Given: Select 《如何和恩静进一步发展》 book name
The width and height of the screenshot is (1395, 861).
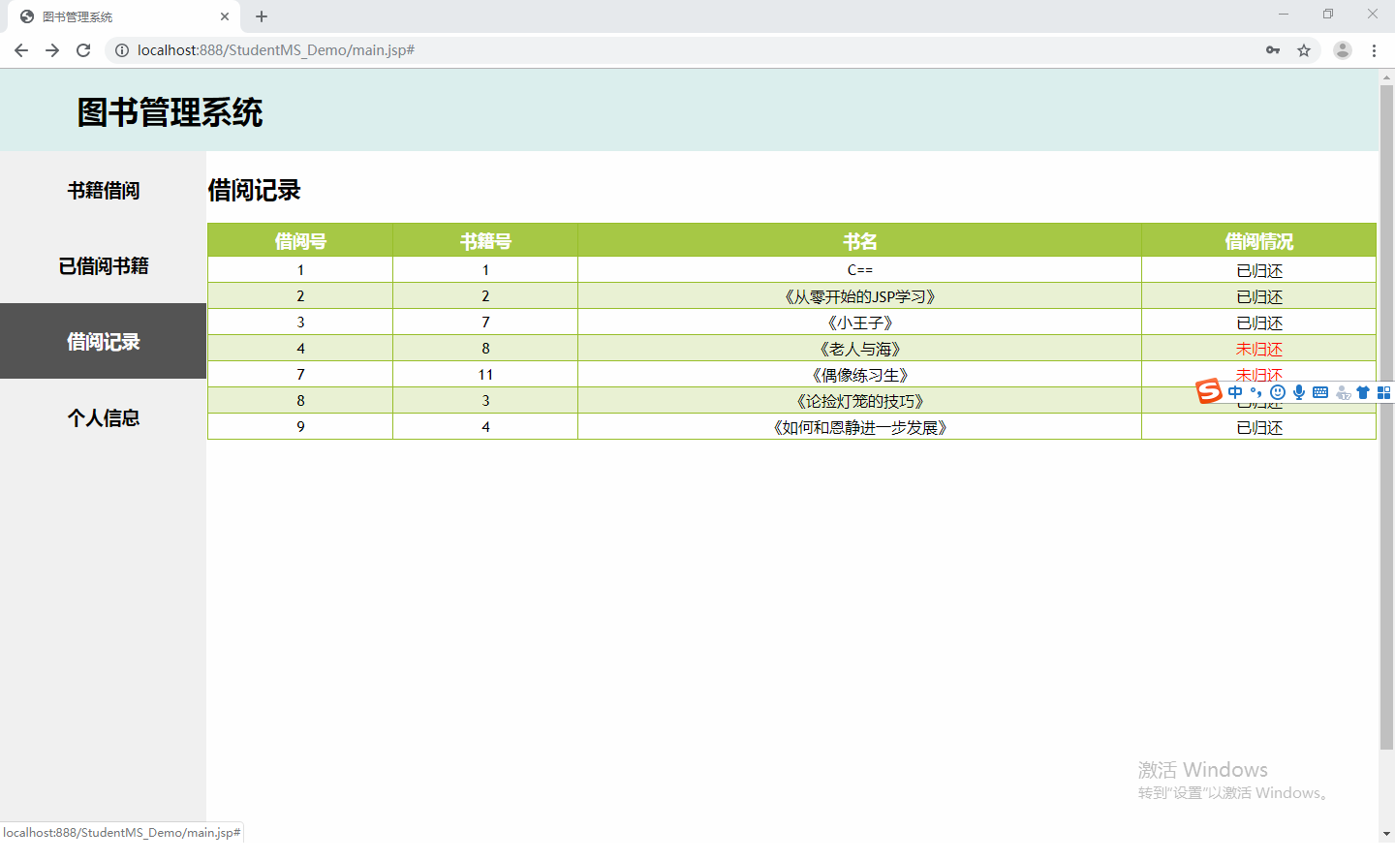Looking at the screenshot, I should [x=860, y=427].
